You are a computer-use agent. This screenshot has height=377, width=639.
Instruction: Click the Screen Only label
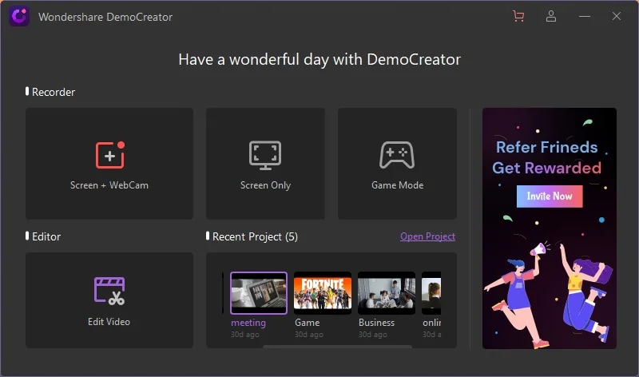(265, 185)
